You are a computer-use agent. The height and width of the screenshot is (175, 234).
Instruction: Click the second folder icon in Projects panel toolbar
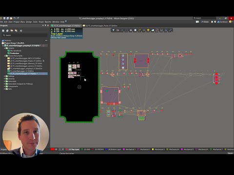pos(16,31)
